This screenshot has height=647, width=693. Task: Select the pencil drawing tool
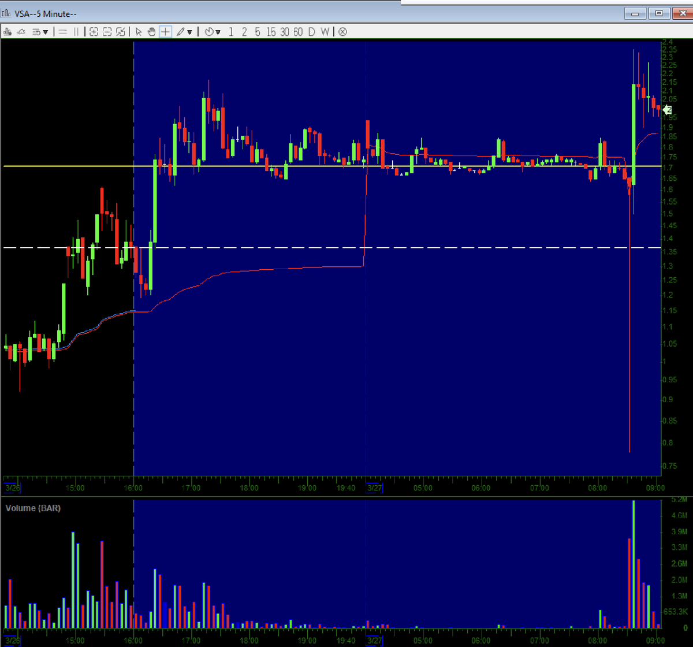tap(181, 32)
